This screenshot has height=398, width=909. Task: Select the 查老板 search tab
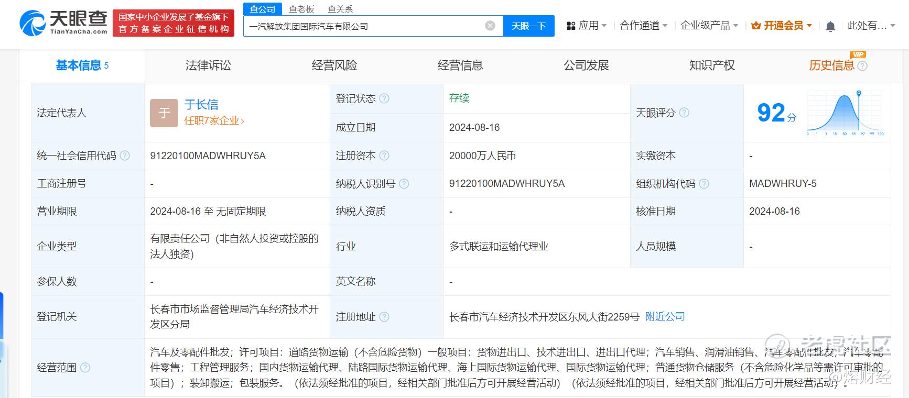pyautogui.click(x=301, y=9)
